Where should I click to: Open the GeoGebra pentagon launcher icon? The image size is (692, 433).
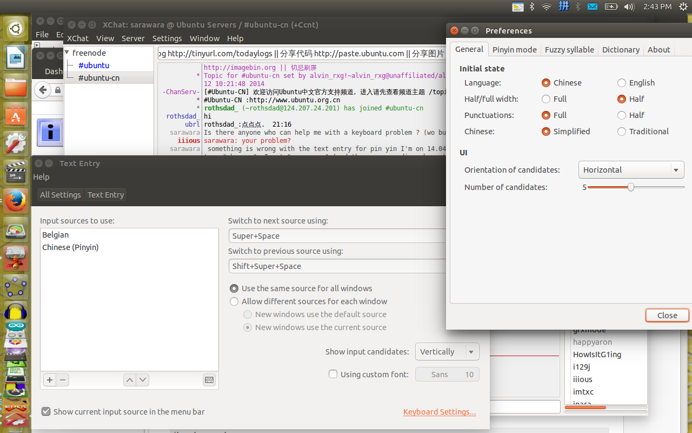[x=16, y=287]
